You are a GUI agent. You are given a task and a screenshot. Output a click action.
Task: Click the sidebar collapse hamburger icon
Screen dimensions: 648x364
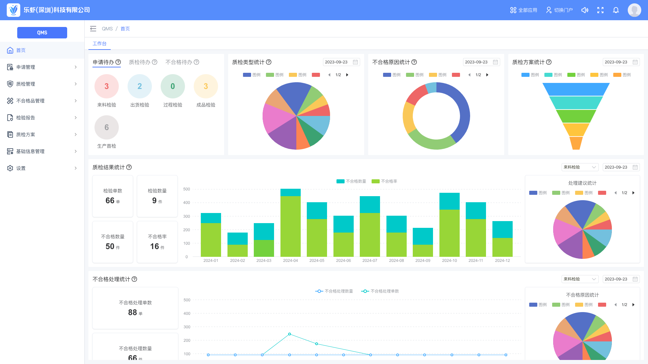point(93,29)
